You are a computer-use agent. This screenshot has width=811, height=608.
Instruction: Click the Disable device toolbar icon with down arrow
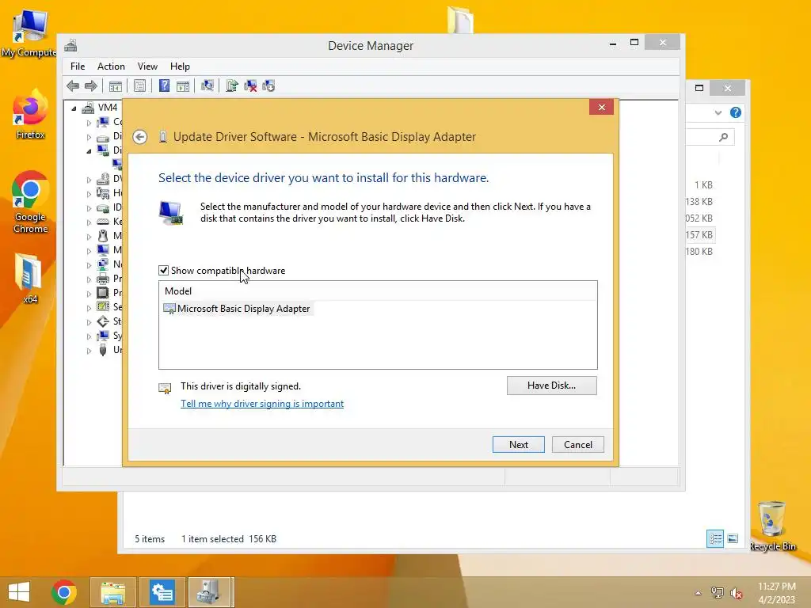pos(268,85)
